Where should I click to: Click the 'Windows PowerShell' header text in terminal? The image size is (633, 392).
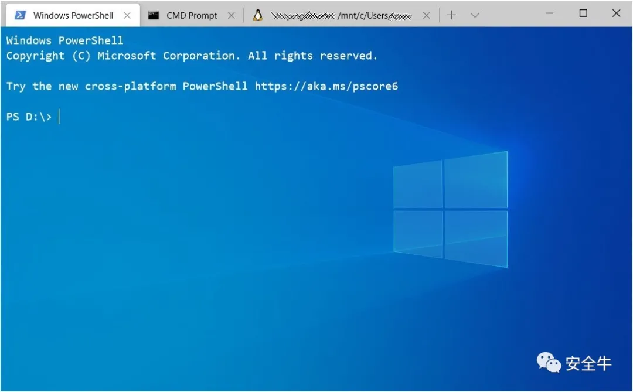point(64,40)
